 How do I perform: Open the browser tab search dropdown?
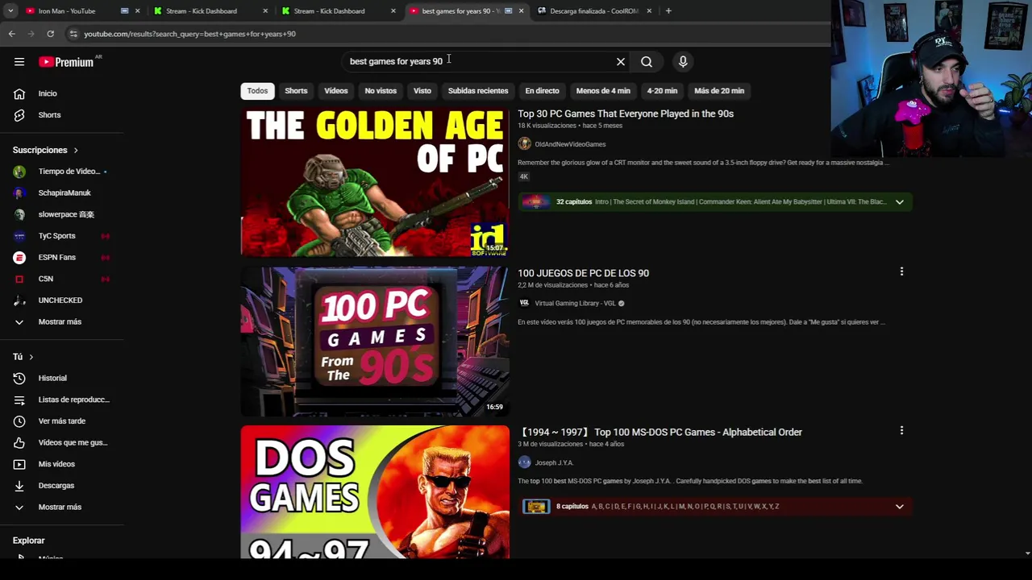pos(10,10)
